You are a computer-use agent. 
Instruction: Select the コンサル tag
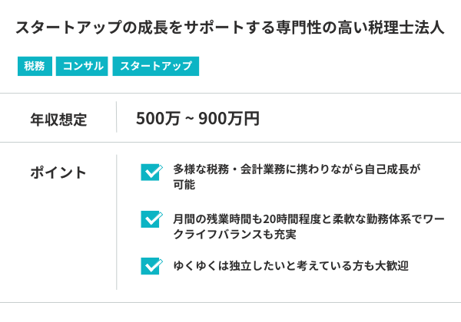click(83, 66)
